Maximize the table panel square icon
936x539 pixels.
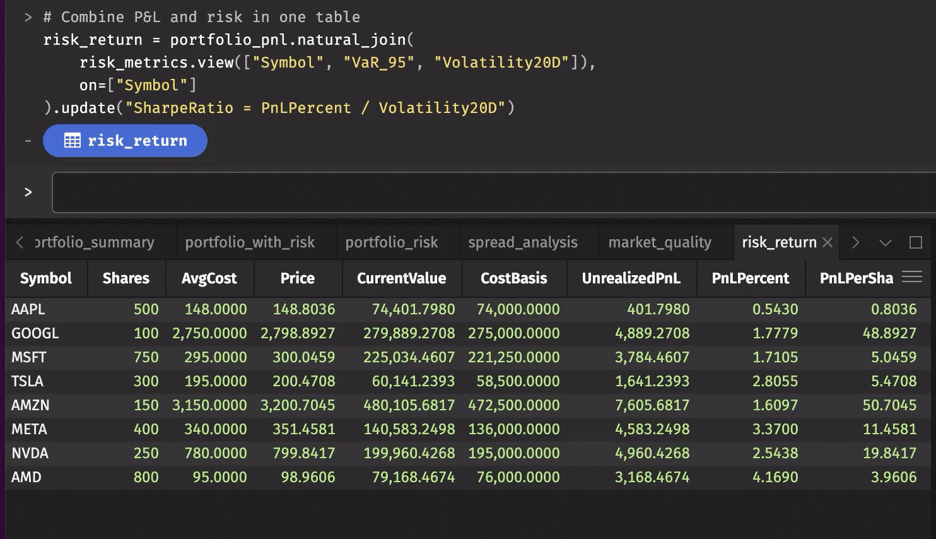point(916,242)
